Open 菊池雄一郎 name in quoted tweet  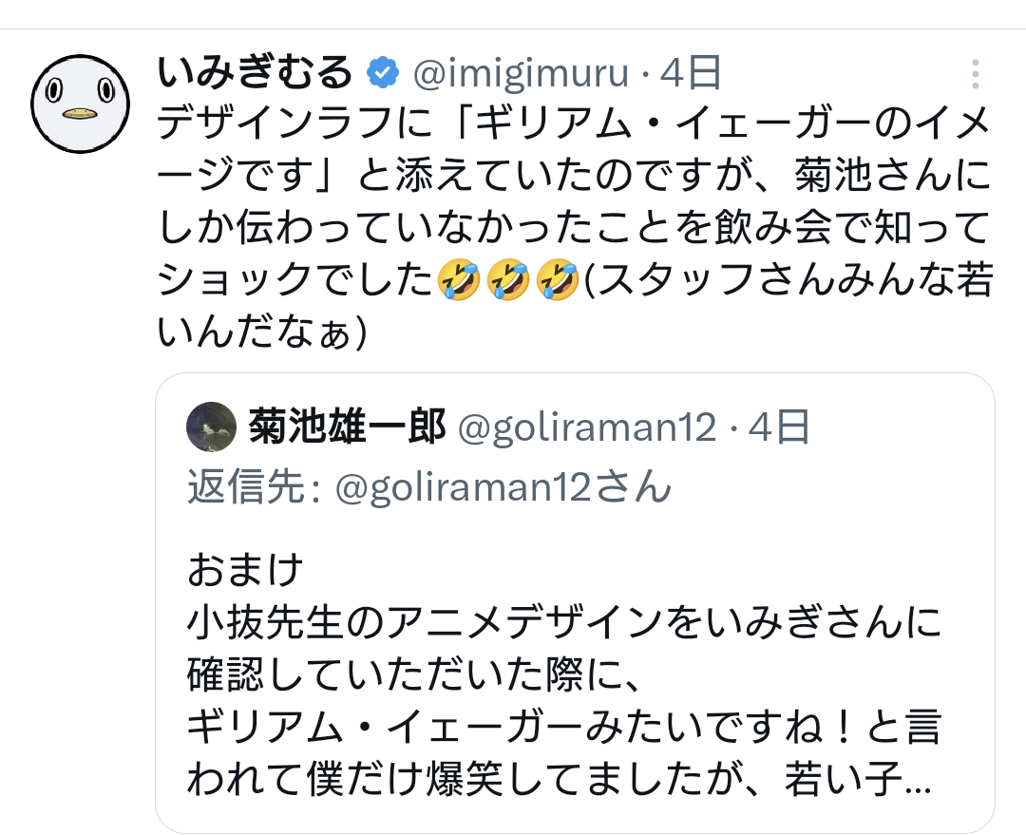click(x=347, y=427)
